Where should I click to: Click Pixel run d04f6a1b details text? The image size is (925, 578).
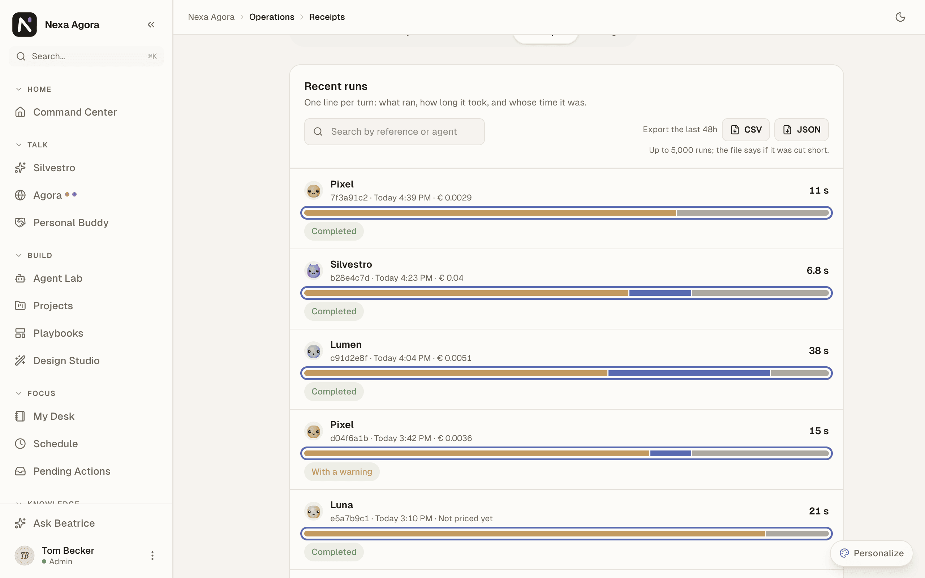click(401, 438)
